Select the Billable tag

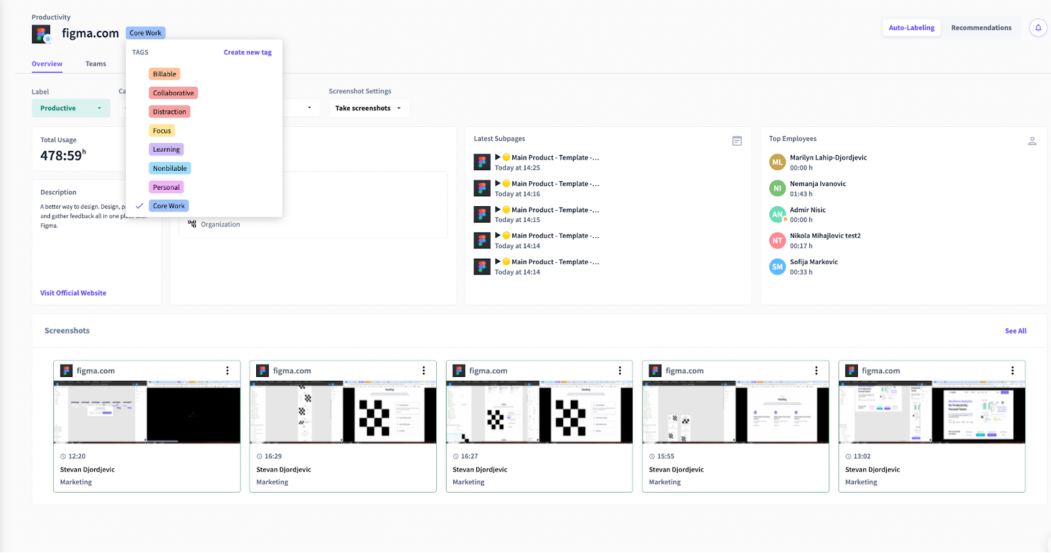click(x=164, y=74)
